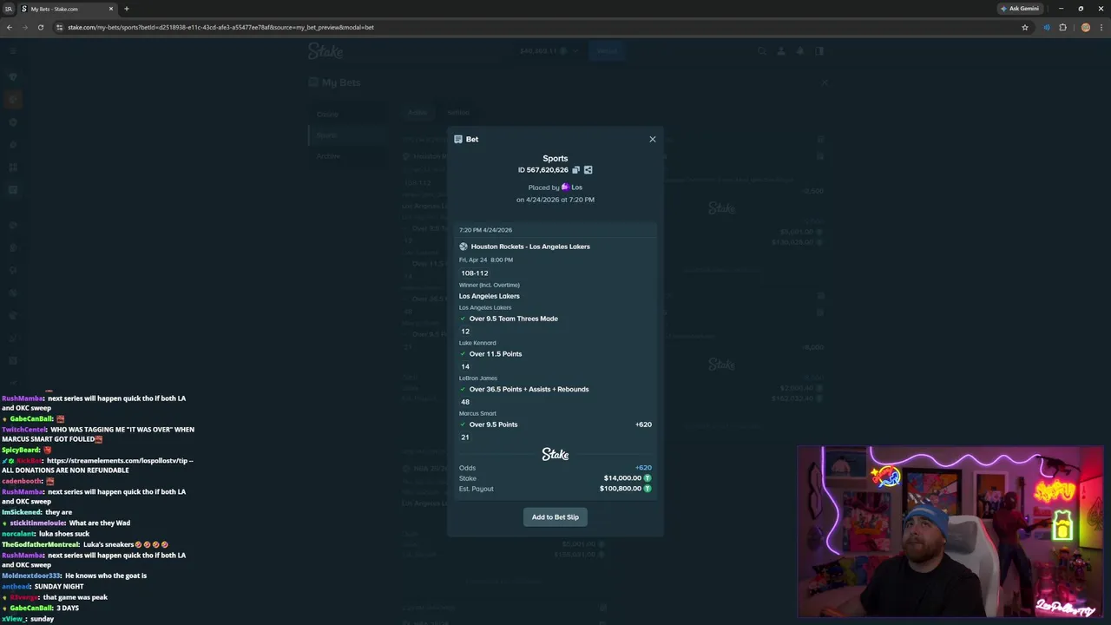1111x625 pixels.
Task: Select the My Bets - Stake.com tab
Action: click(65, 9)
